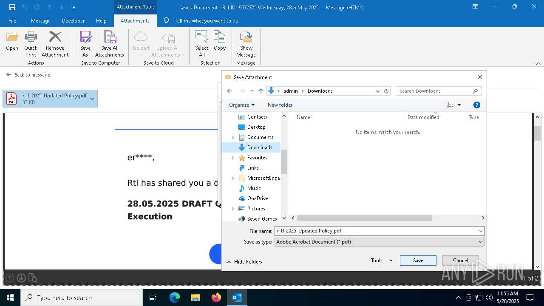This screenshot has width=544, height=306.
Task: Expand the Favorites folder node
Action: (x=232, y=158)
